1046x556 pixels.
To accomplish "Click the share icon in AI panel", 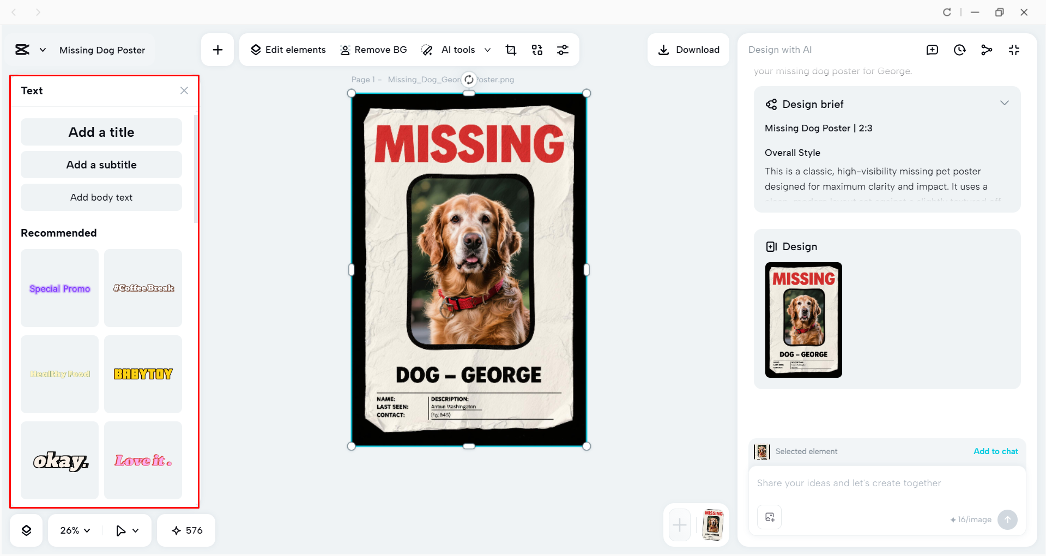I will [x=987, y=50].
